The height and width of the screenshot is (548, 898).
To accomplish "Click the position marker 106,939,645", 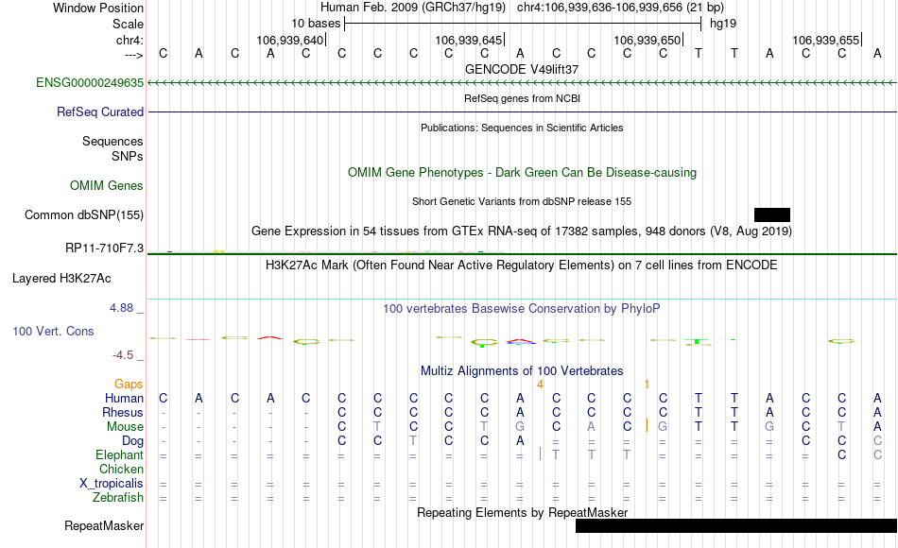I will pyautogui.click(x=469, y=40).
